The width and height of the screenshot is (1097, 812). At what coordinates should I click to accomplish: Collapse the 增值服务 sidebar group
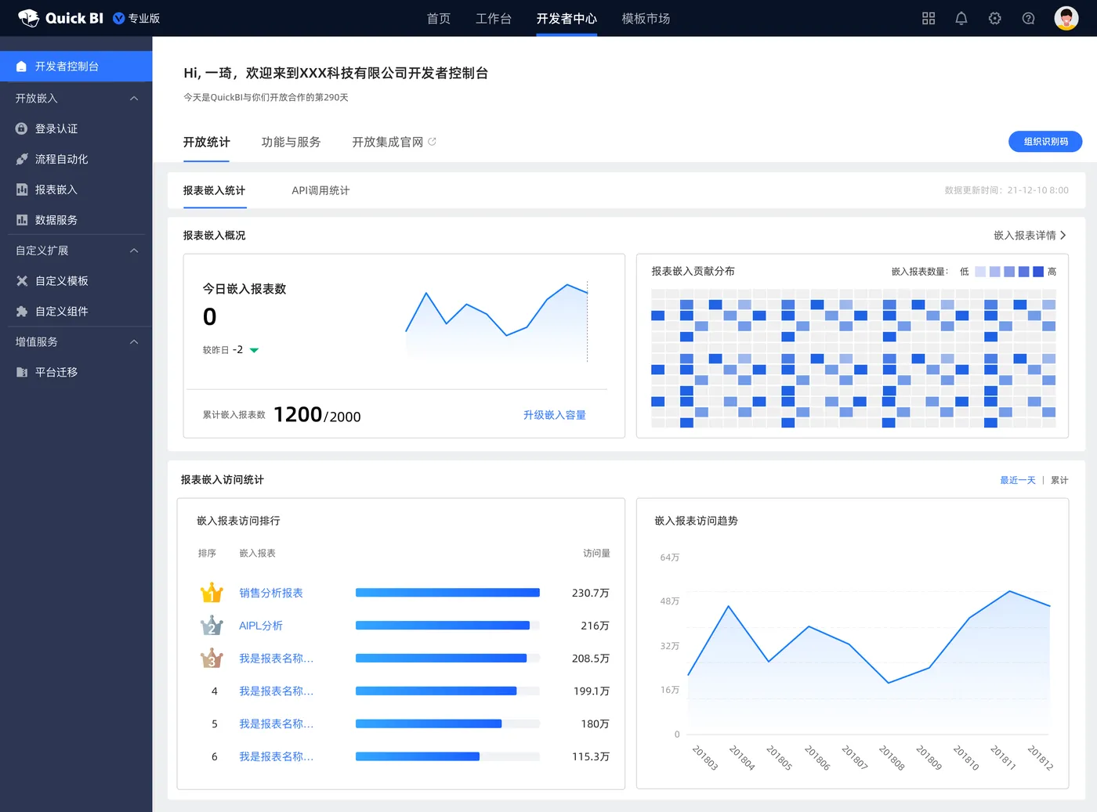tap(134, 342)
